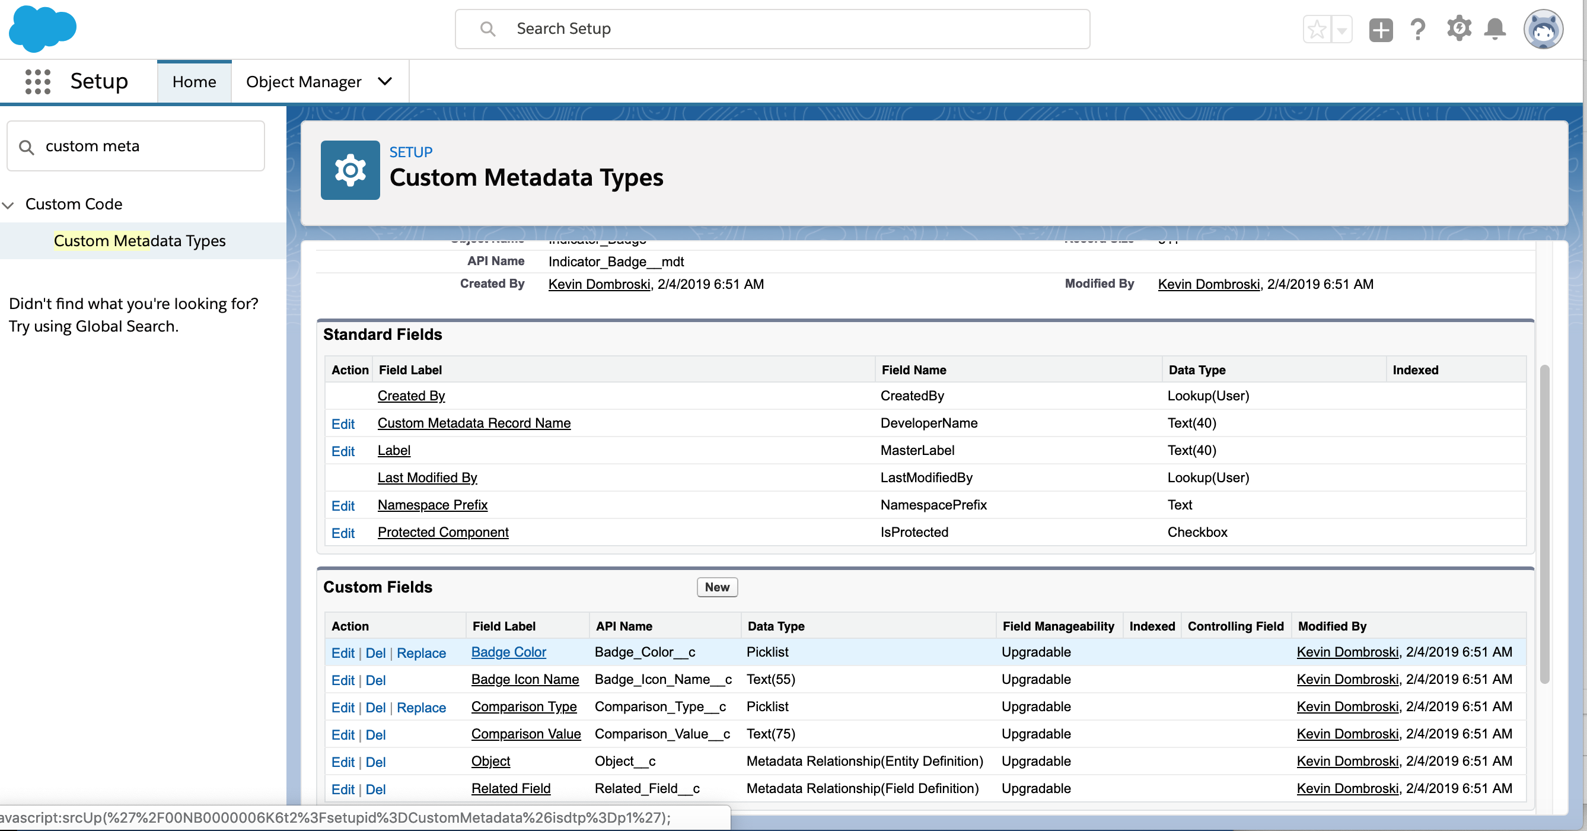Open the user avatar profile menu

click(1543, 29)
